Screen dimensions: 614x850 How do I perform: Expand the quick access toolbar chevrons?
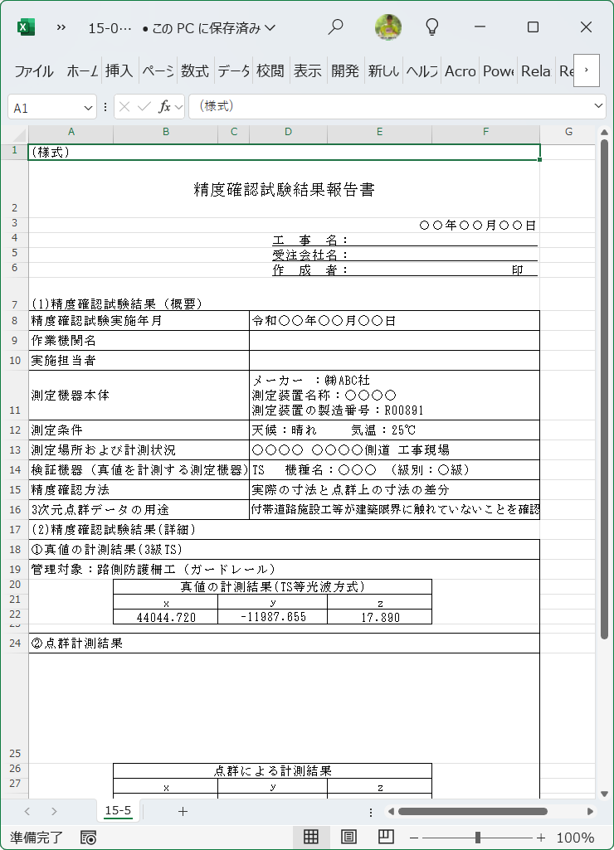61,27
